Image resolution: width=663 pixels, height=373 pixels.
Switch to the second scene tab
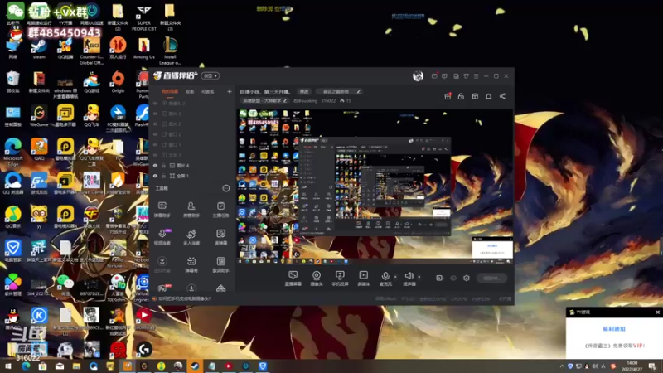pos(190,91)
